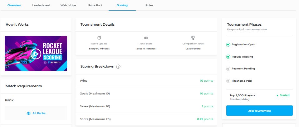The width and height of the screenshot is (299, 127).
Task: Click the Every 90 minutes value
Action: [x=99, y=49]
